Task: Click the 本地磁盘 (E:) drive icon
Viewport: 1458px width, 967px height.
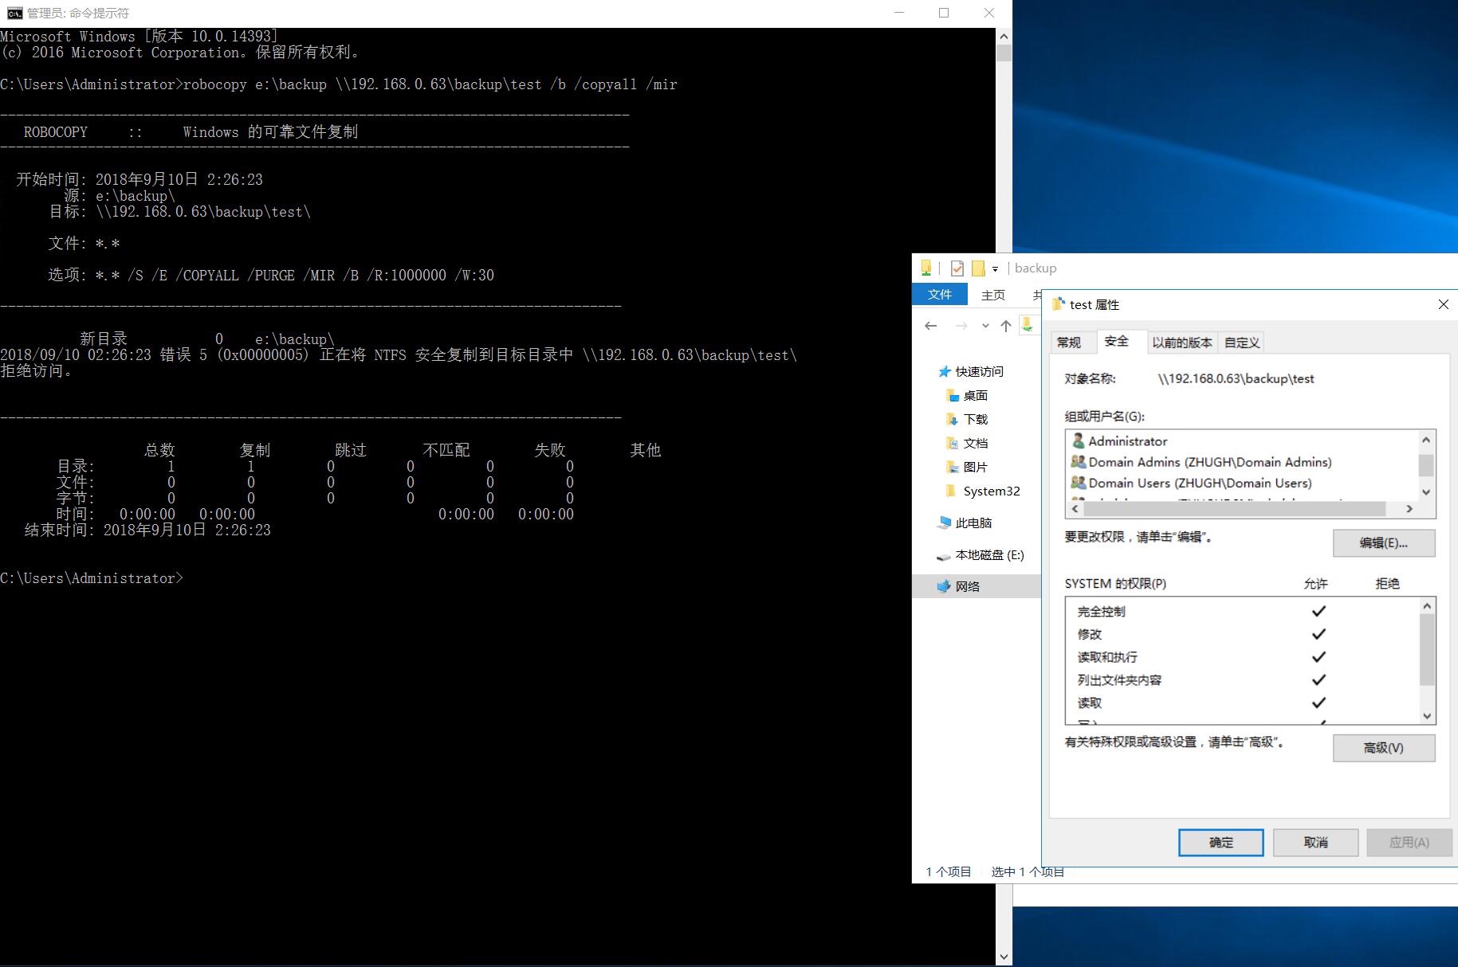Action: 944,556
